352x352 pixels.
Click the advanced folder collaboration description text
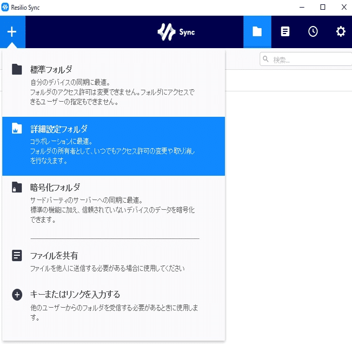click(112, 151)
